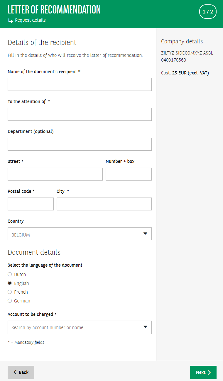Go Back to previous page
The height and width of the screenshot is (381, 223).
tap(21, 372)
